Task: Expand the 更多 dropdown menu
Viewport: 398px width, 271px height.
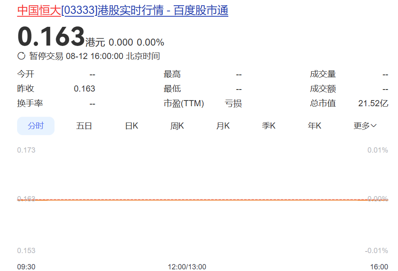Action: pyautogui.click(x=365, y=126)
